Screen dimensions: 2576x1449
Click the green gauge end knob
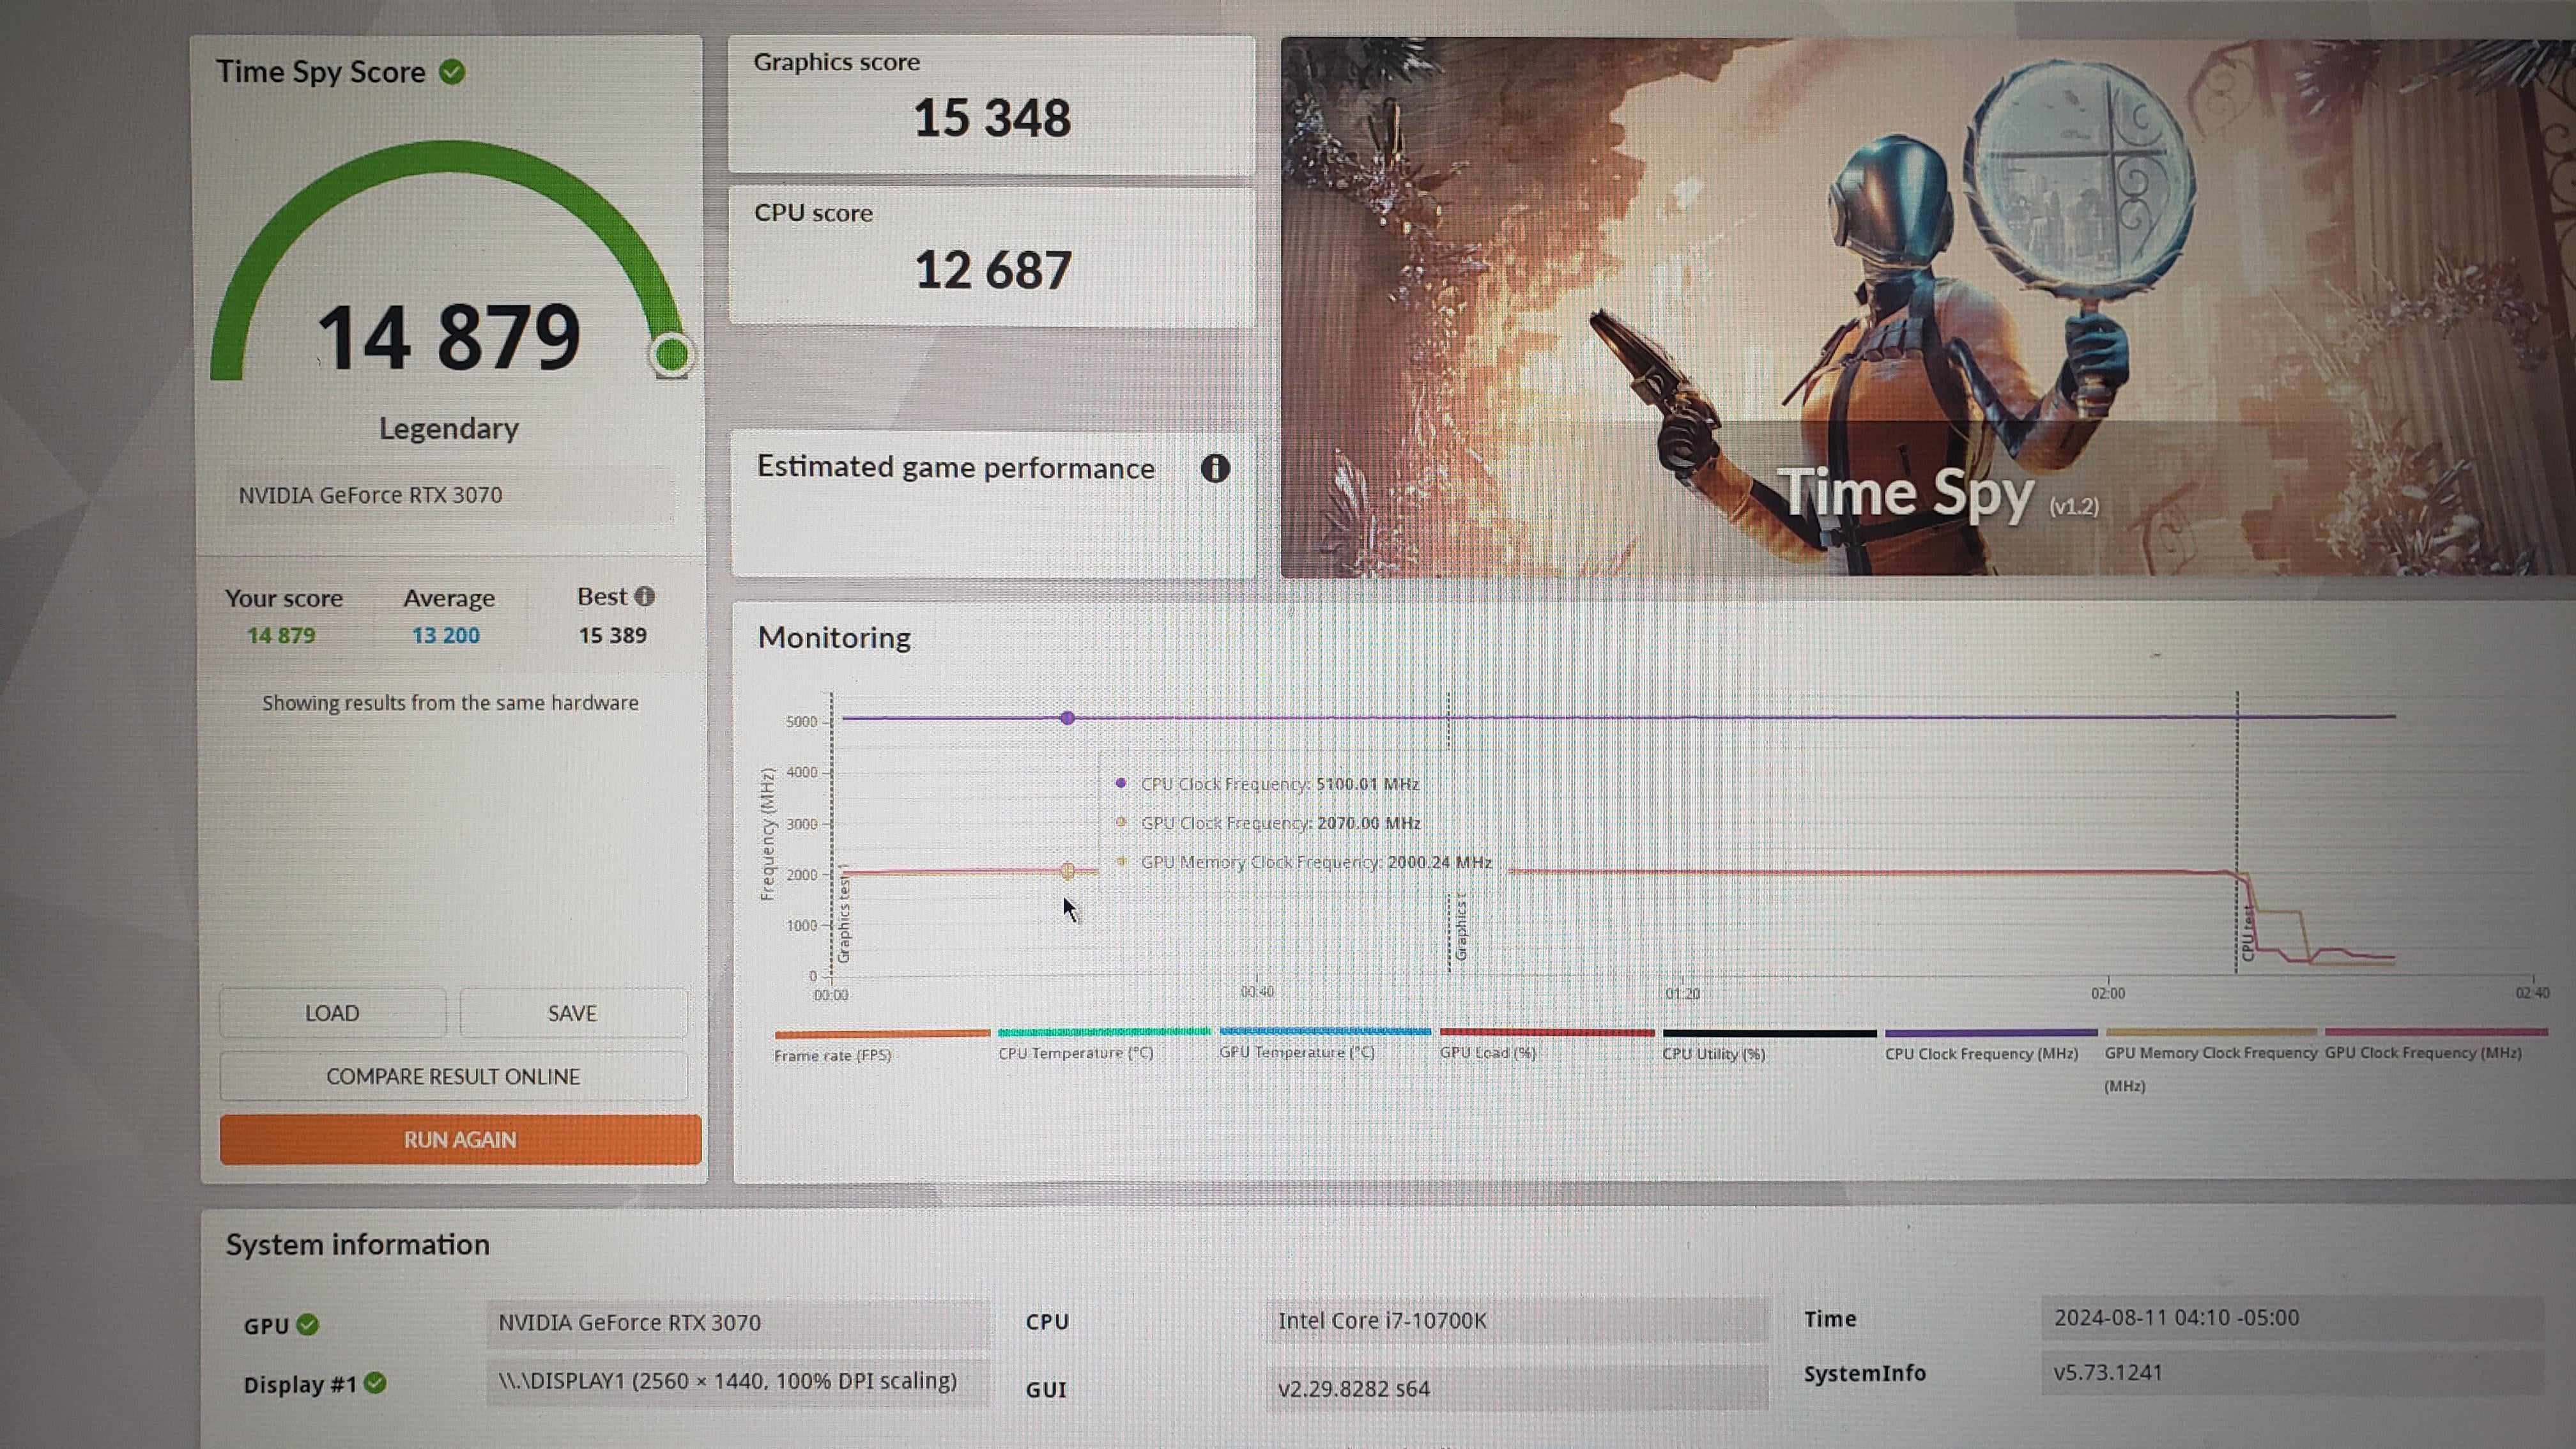point(672,355)
